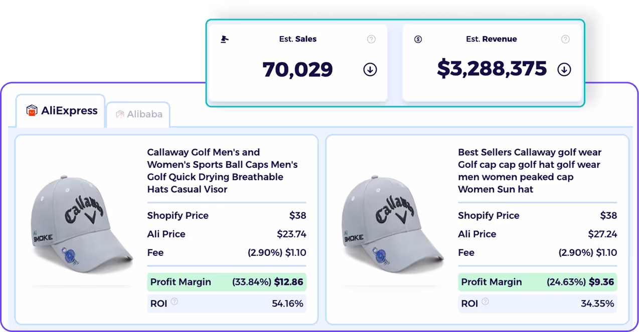
Task: Click the down arrow next to 70,029
Action: click(370, 70)
